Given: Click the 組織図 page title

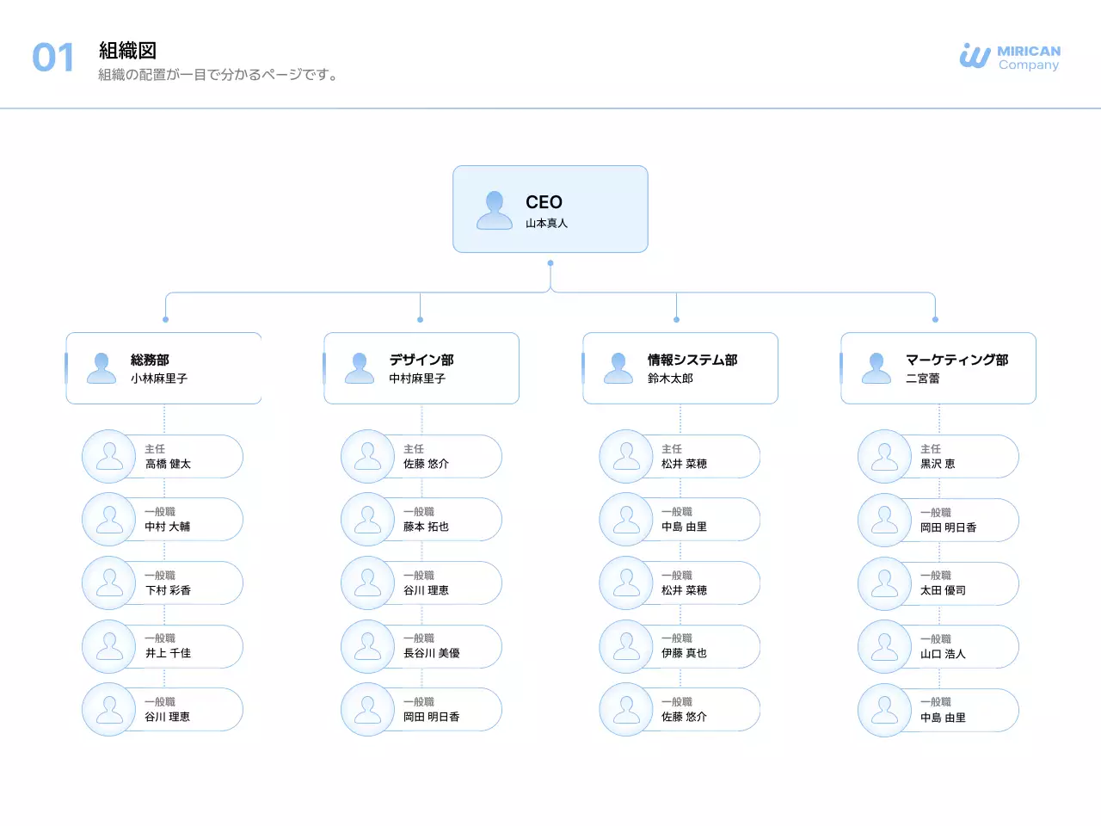Looking at the screenshot, I should 127,51.
